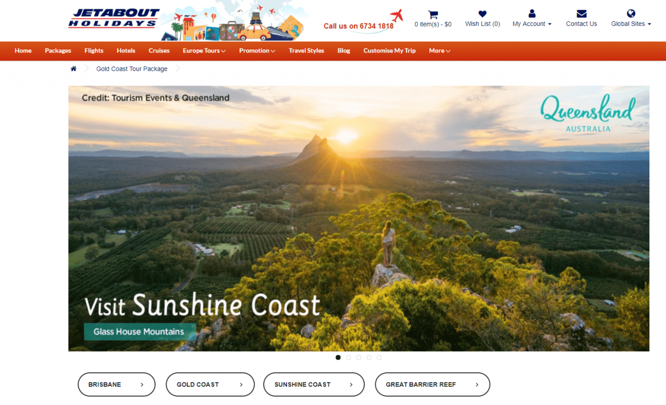Click the Jetabout Holidays logo

point(113,19)
